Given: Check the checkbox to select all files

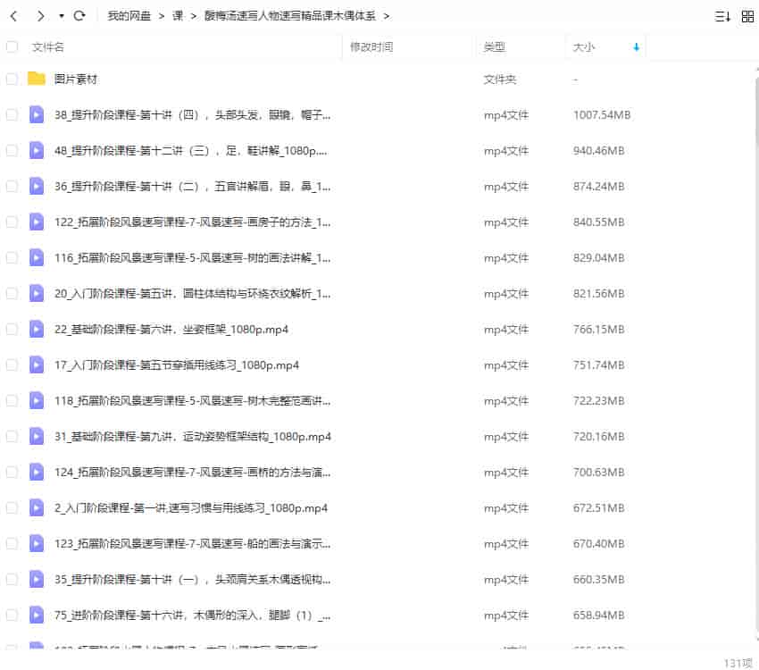Looking at the screenshot, I should coord(12,47).
